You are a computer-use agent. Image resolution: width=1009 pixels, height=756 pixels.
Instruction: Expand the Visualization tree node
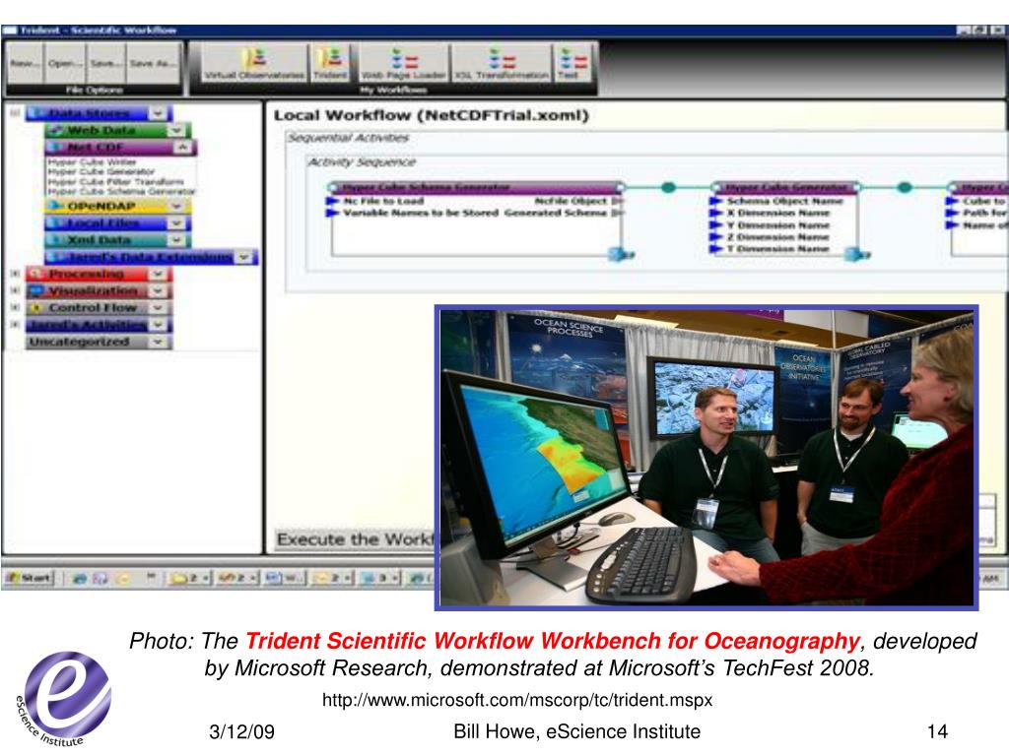pos(15,290)
